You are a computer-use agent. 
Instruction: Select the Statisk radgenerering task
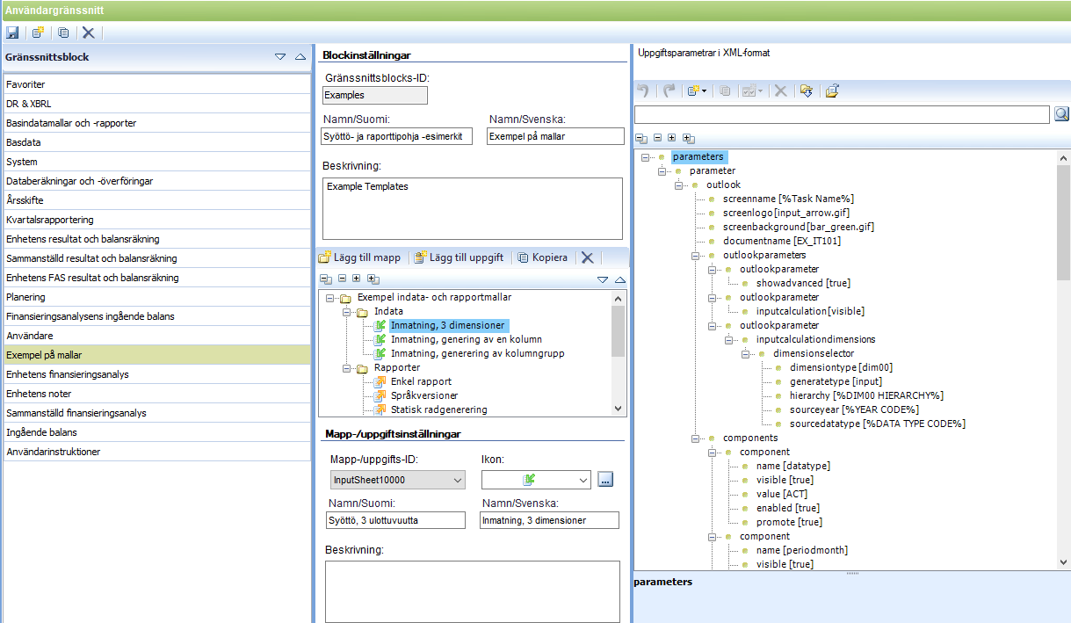pyautogui.click(x=438, y=409)
